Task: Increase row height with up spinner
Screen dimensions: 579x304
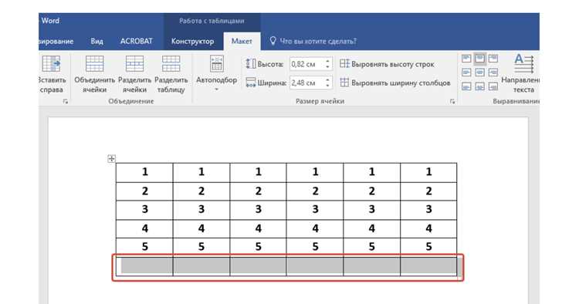Action: tap(327, 61)
